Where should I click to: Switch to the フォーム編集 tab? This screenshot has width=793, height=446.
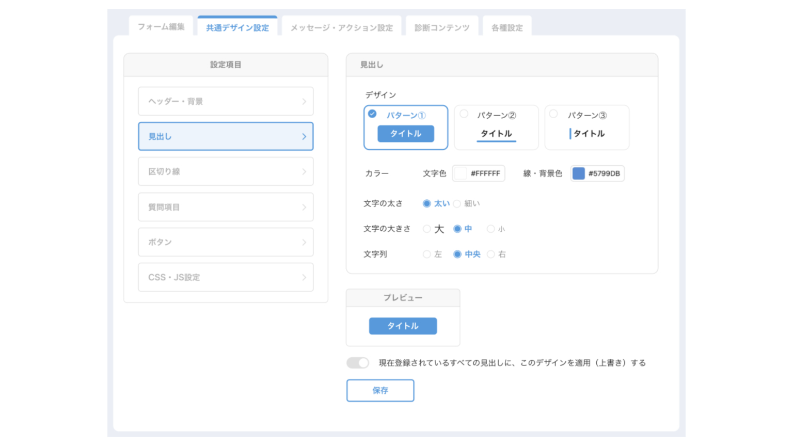click(161, 26)
